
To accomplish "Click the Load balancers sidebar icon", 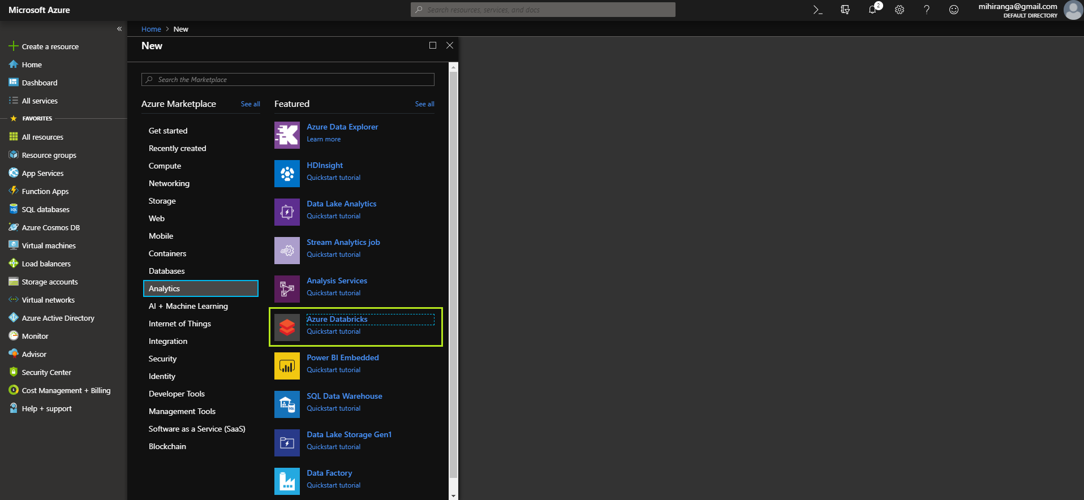I will point(14,263).
